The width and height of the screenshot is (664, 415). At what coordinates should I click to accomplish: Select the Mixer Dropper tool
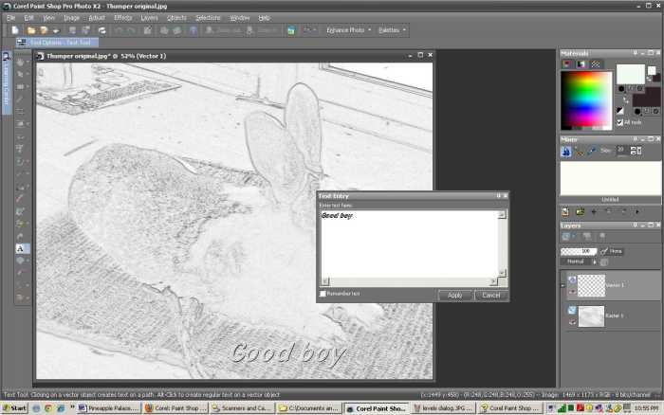click(591, 151)
